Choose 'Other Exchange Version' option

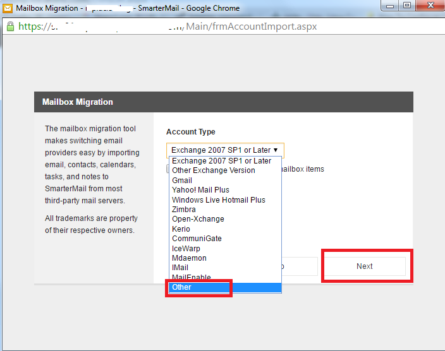tap(225, 170)
